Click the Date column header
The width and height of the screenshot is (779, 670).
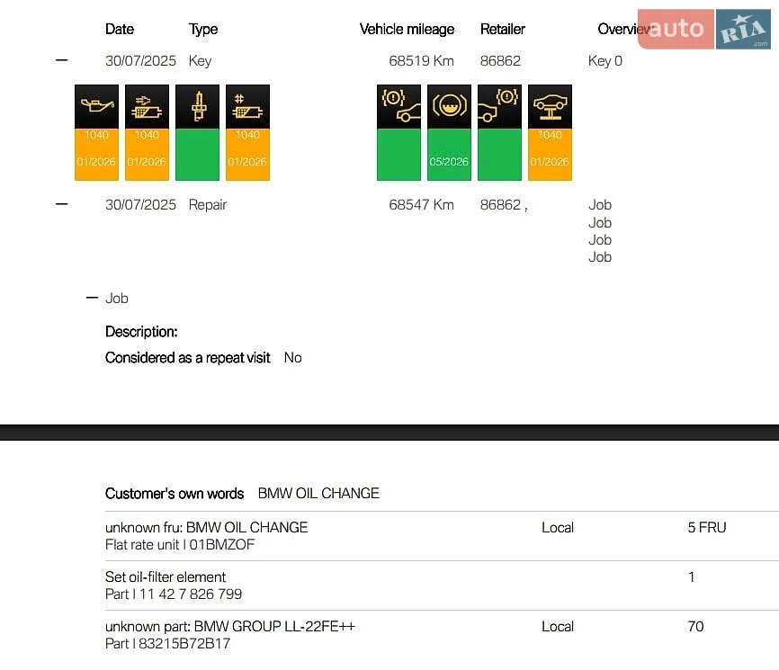coord(120,30)
